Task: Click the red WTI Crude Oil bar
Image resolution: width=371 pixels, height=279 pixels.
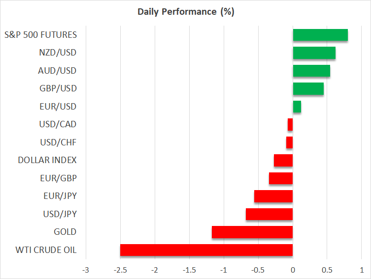Action: point(206,250)
